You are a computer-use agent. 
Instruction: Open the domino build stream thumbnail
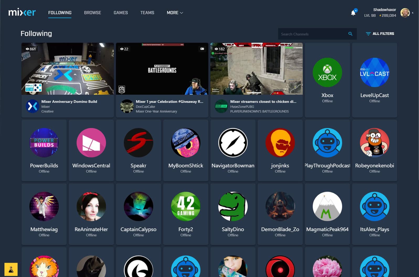pyautogui.click(x=68, y=69)
